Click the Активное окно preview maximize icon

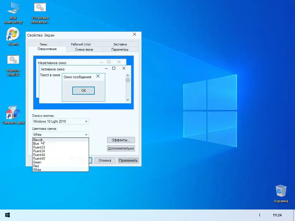click(114, 68)
